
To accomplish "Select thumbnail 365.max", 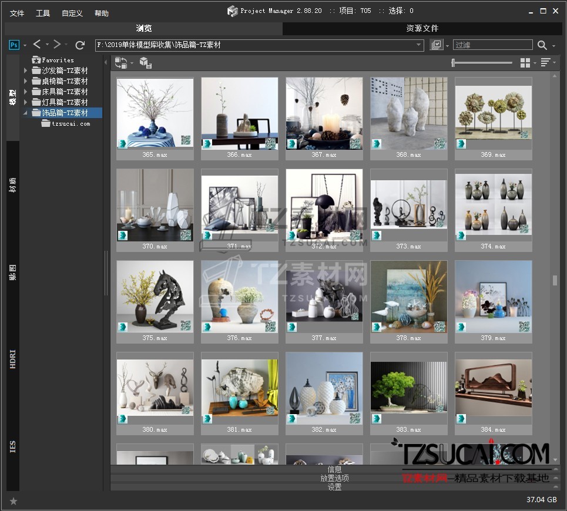I will tap(155, 119).
